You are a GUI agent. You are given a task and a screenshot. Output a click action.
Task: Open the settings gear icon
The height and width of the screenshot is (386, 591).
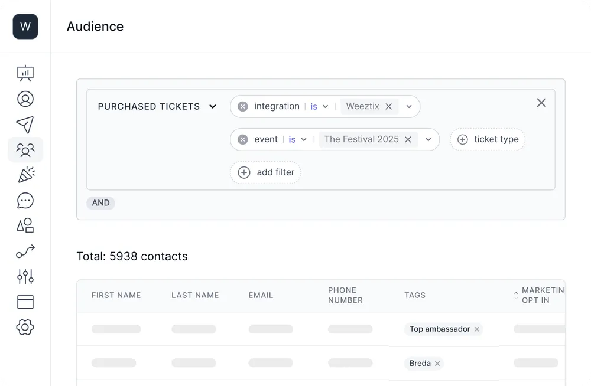click(25, 327)
